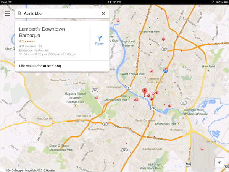
Task: Open Lambert's Downtown Barbeque details card
Action: (x=52, y=41)
